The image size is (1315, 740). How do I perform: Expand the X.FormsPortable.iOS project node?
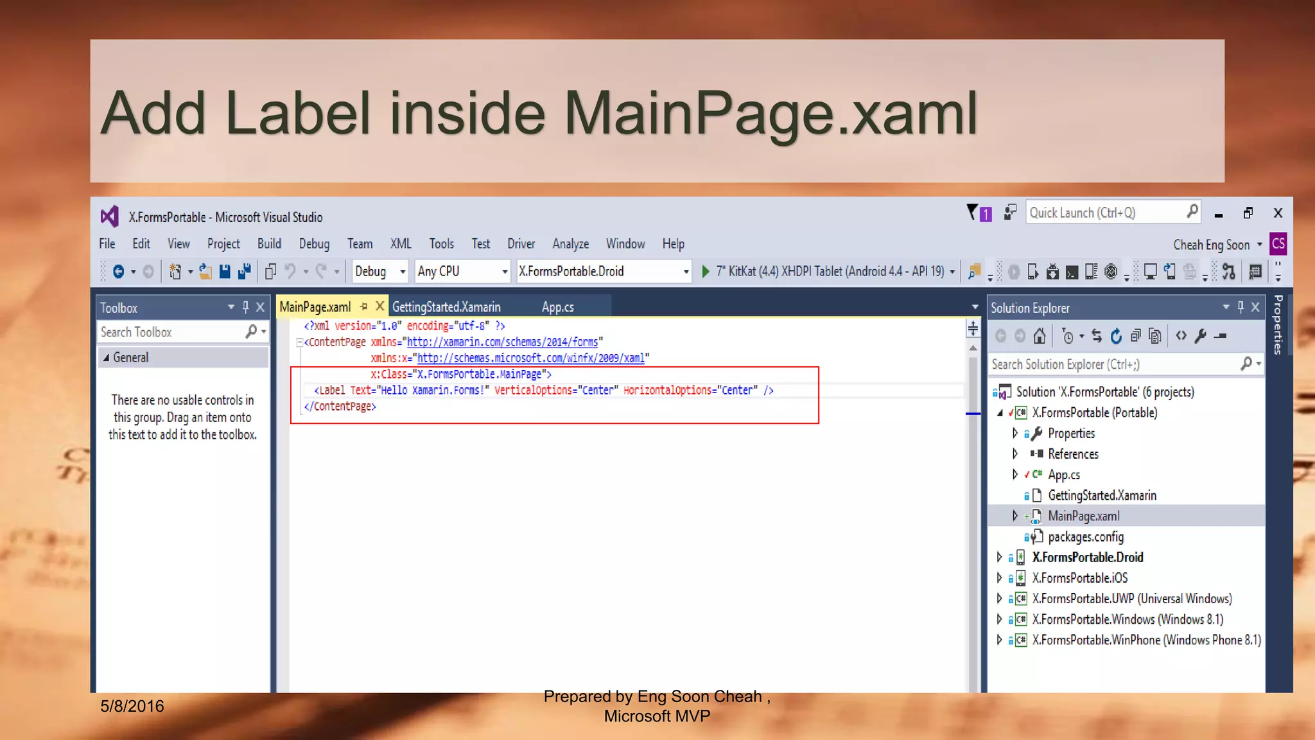coord(999,577)
